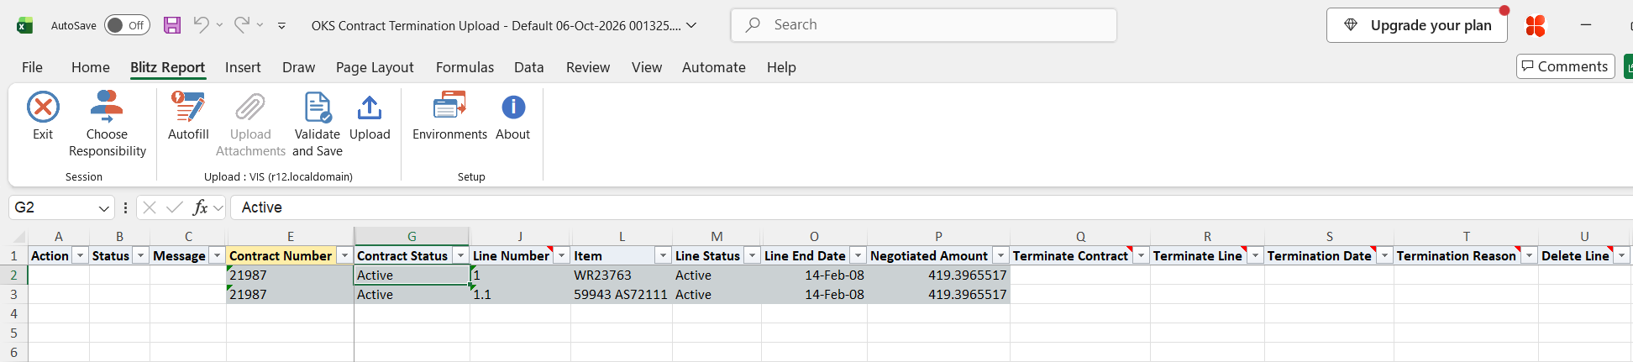Viewport: 1633px width, 362px height.
Task: Click Upgrade your plan button
Action: point(1417,25)
